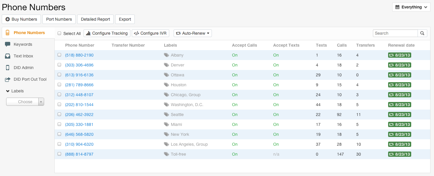Click the renewal badge on the Toll-free row

(400, 154)
